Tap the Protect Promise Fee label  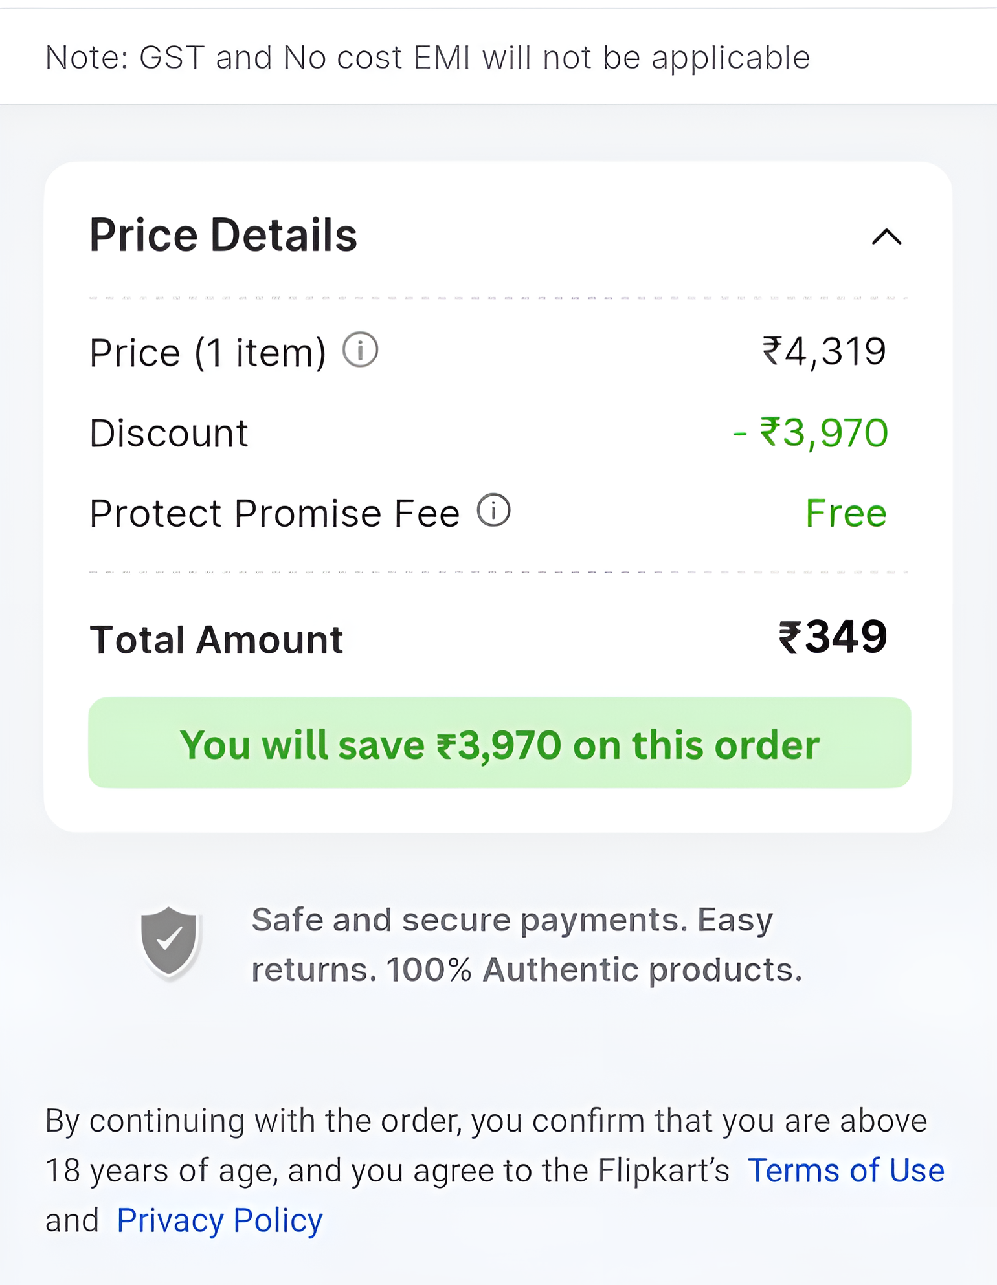(x=274, y=514)
